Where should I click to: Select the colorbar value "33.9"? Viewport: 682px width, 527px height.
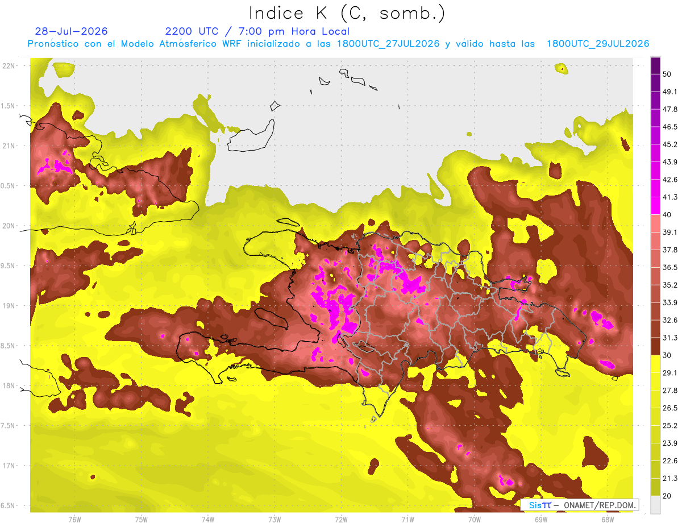coord(670,302)
